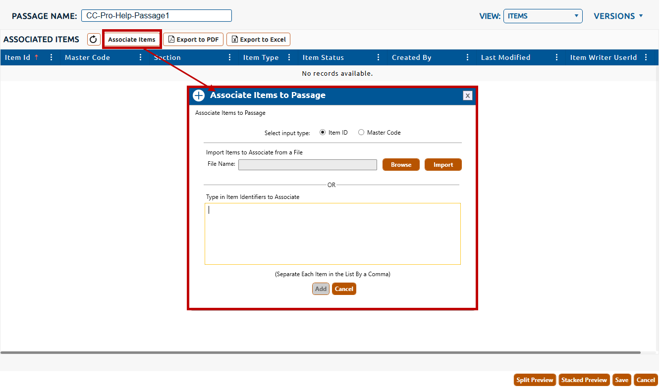The width and height of the screenshot is (661, 387).
Task: Click Export to PDF button
Action: pyautogui.click(x=193, y=40)
